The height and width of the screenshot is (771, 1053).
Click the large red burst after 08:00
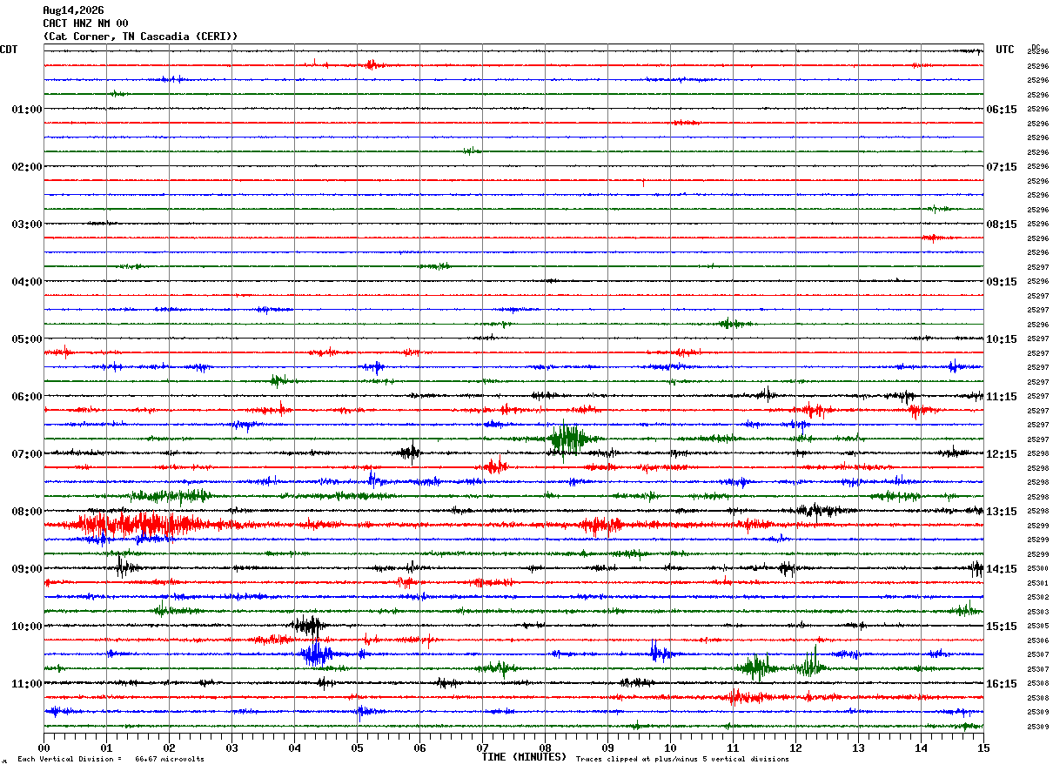point(144,525)
